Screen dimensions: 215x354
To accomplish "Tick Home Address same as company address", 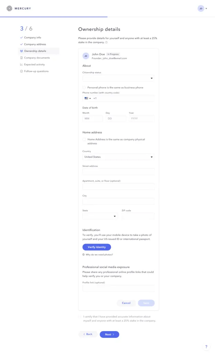I will click(84, 139).
